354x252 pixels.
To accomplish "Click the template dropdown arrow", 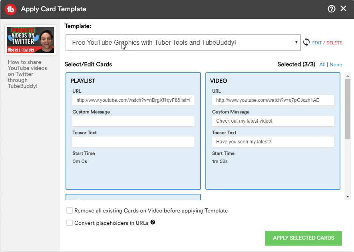I will coord(296,42).
